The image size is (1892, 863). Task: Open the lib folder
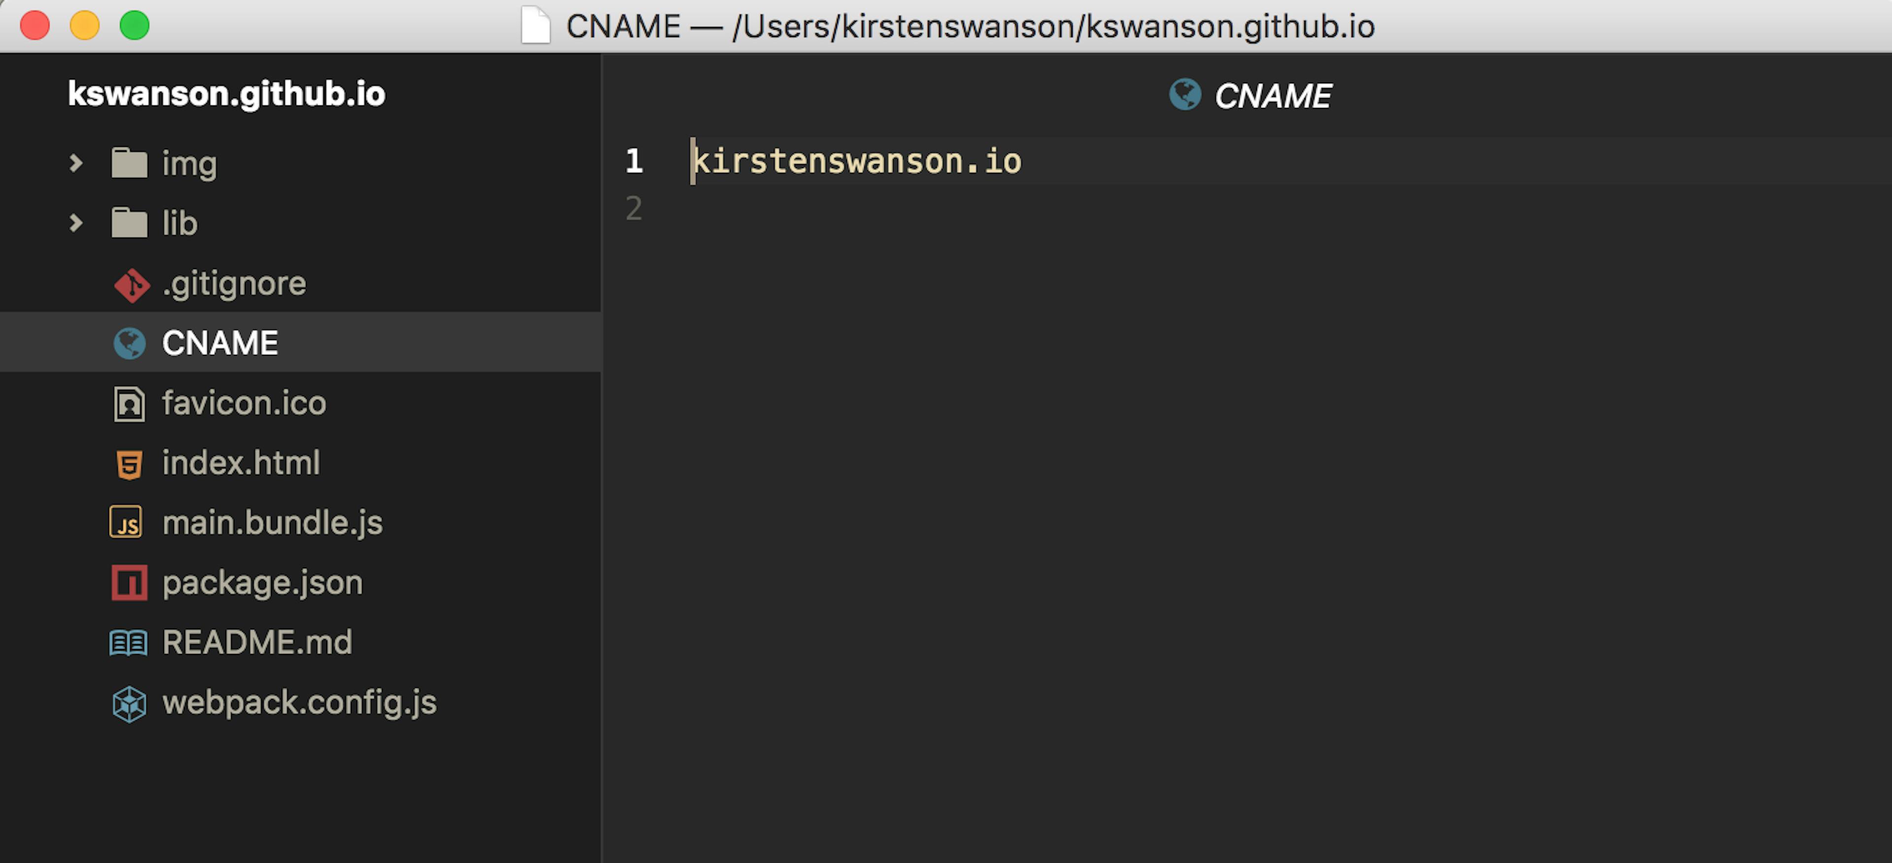[x=180, y=223]
